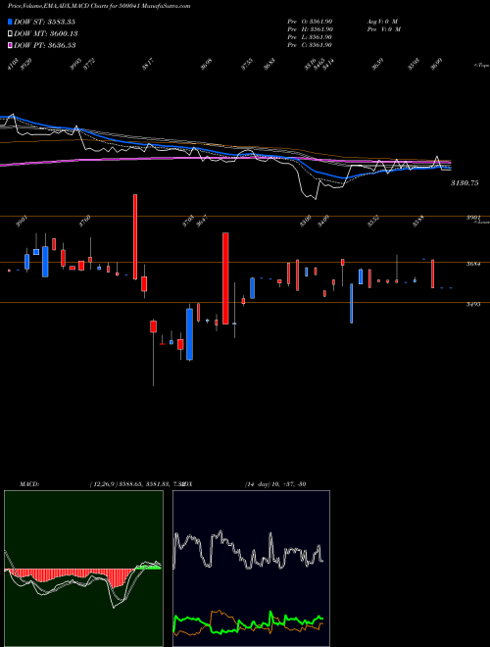Screen dimensions: 490x647
Task: Click the white DOW MT legend swatch
Action: 10,33
